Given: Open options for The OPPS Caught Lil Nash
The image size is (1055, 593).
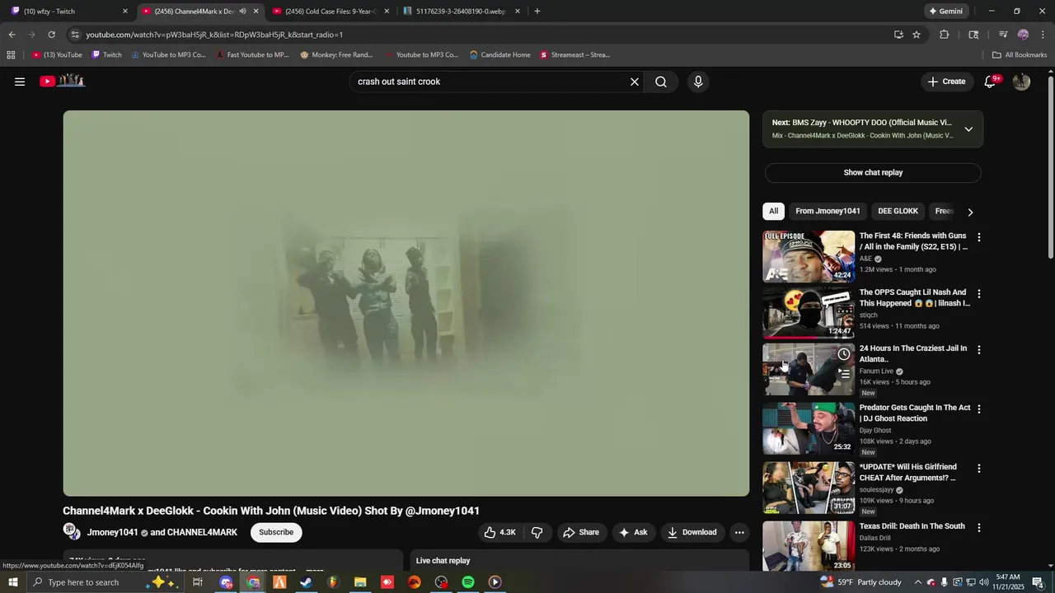Looking at the screenshot, I should pyautogui.click(x=979, y=293).
